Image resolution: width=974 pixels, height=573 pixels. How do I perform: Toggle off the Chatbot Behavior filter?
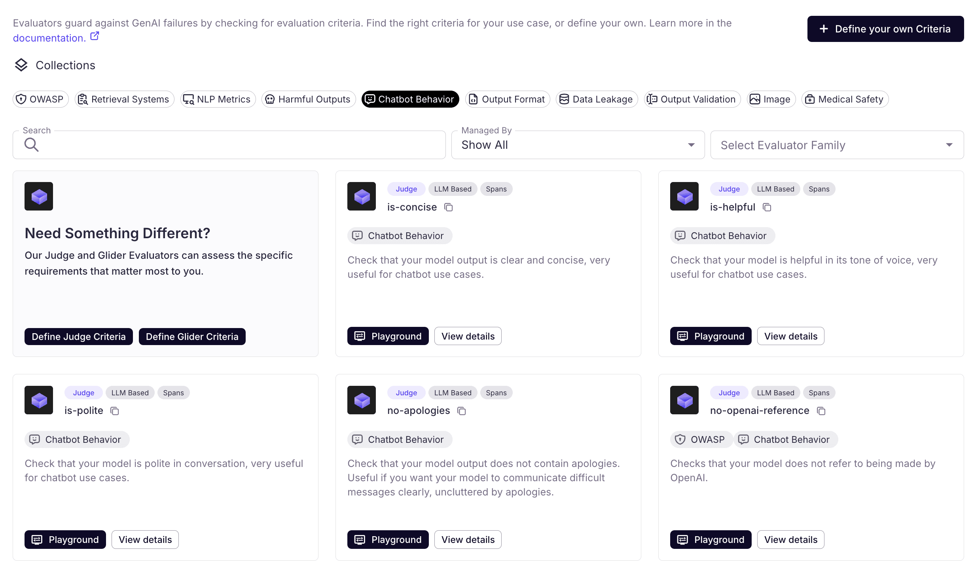410,99
